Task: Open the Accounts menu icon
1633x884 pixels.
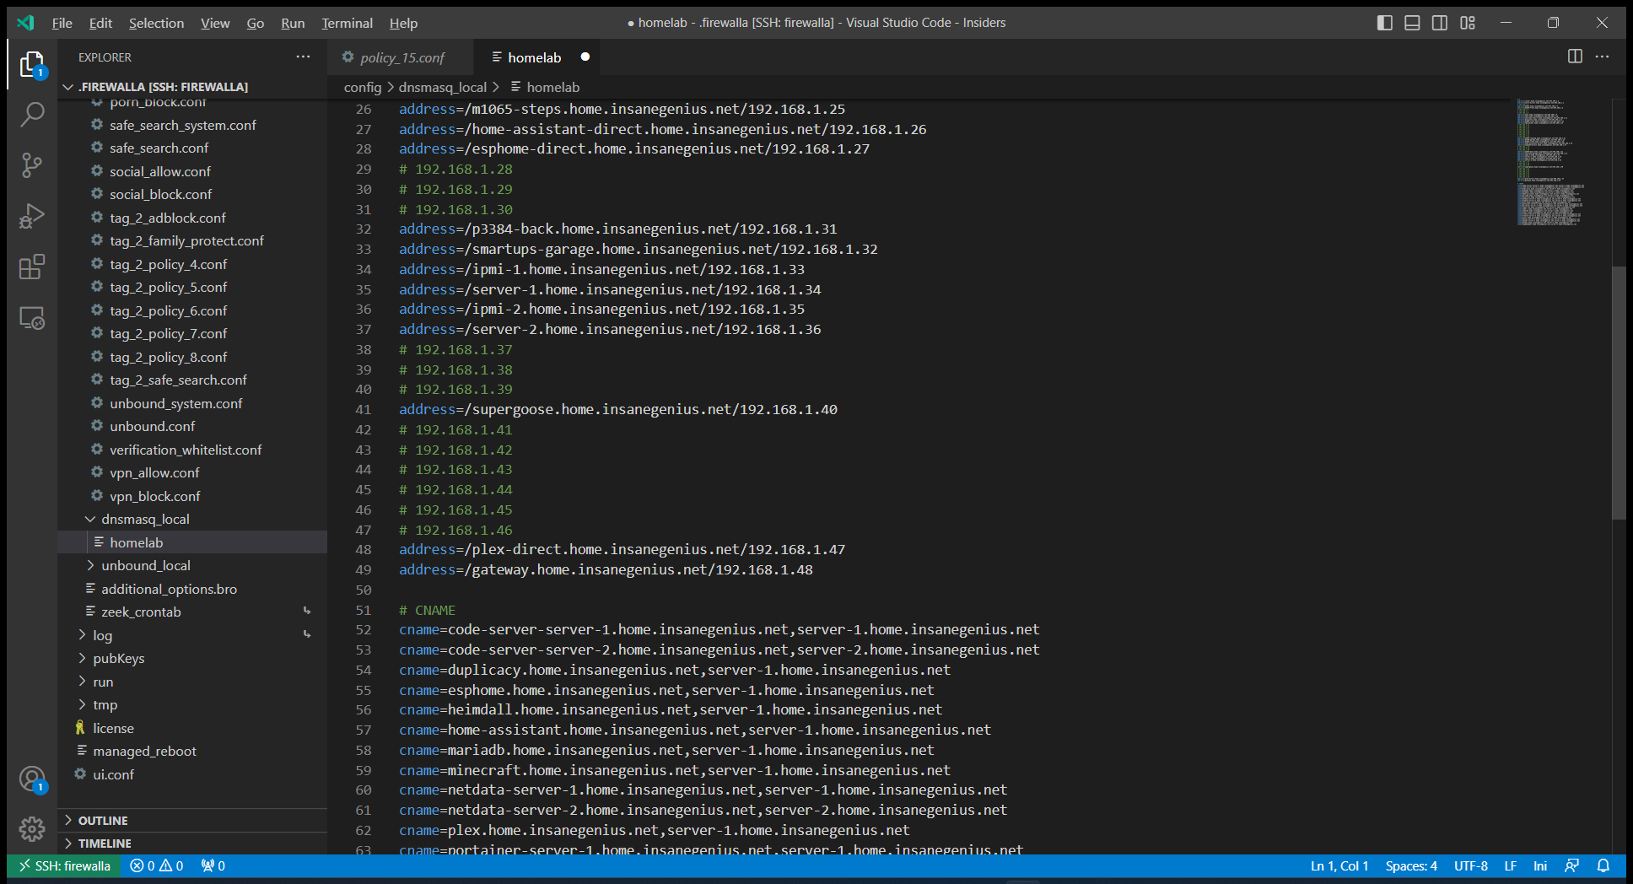Action: [32, 779]
